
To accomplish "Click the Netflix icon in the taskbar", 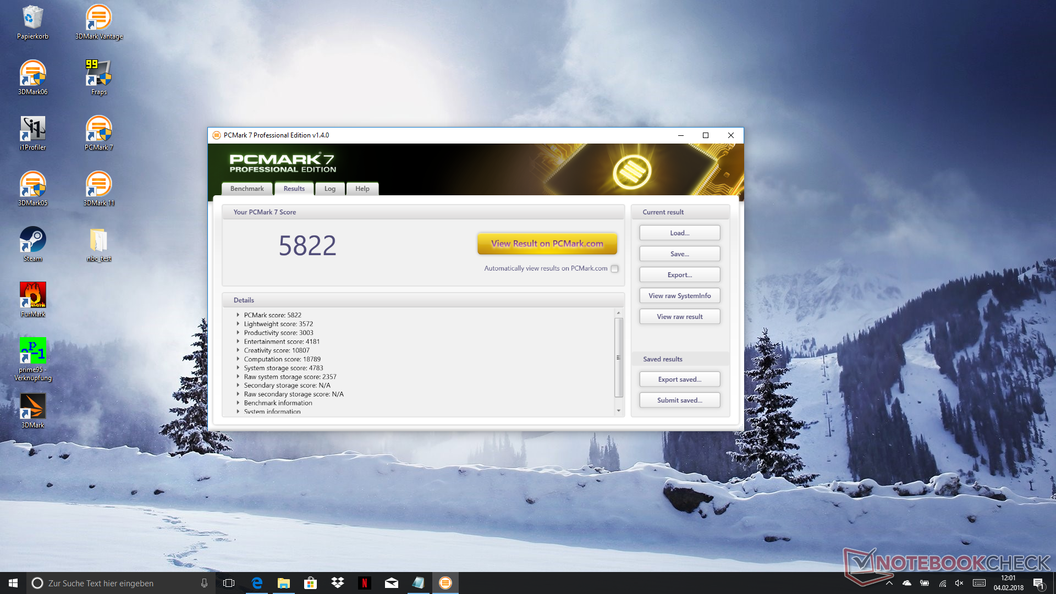I will click(364, 583).
